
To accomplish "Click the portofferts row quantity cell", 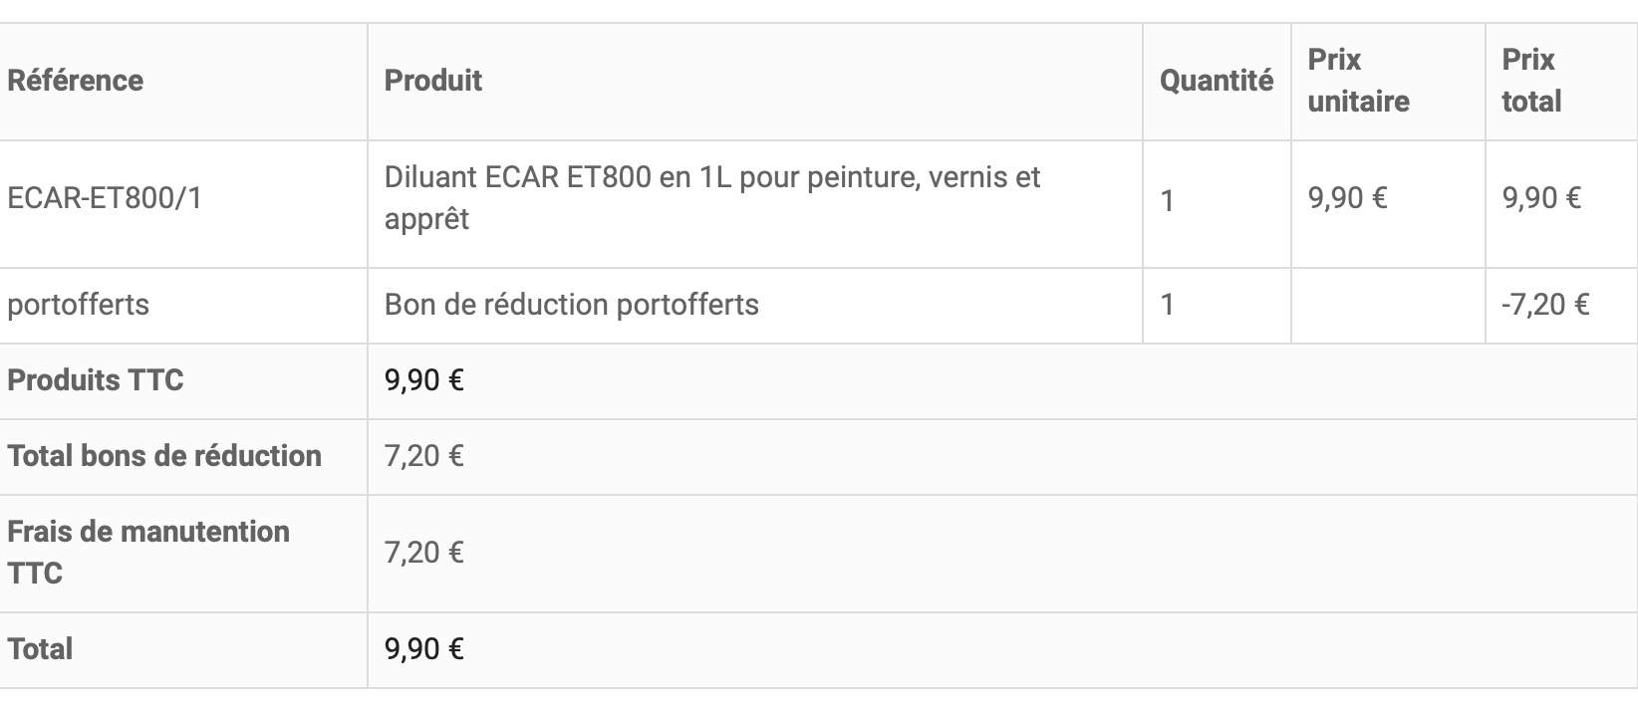I will coord(1168,305).
